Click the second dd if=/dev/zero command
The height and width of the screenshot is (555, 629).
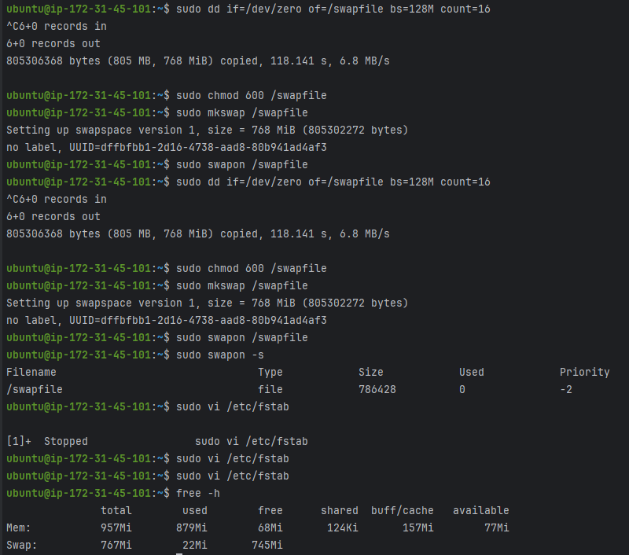(x=333, y=182)
